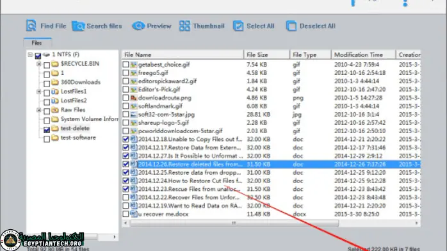Click the Preview button label
Screen dimensions: 447x251
tap(159, 26)
